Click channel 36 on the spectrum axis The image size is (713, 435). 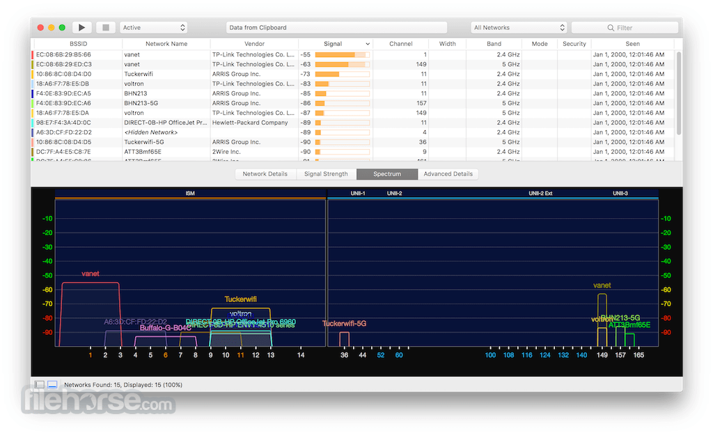coord(344,355)
